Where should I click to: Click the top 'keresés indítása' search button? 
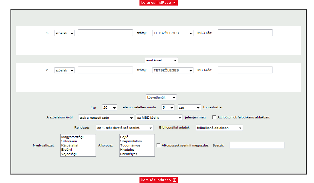[x=158, y=3]
